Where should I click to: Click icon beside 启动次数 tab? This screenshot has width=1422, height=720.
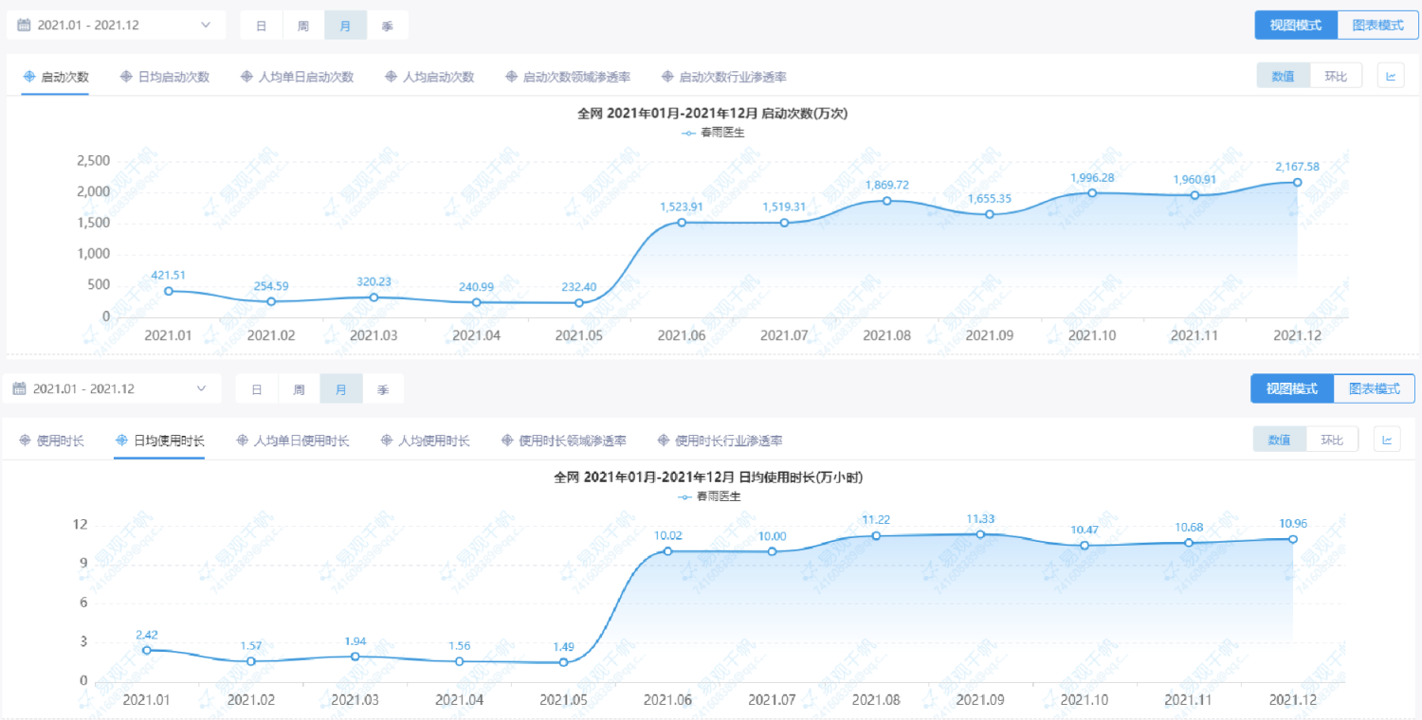[x=29, y=77]
